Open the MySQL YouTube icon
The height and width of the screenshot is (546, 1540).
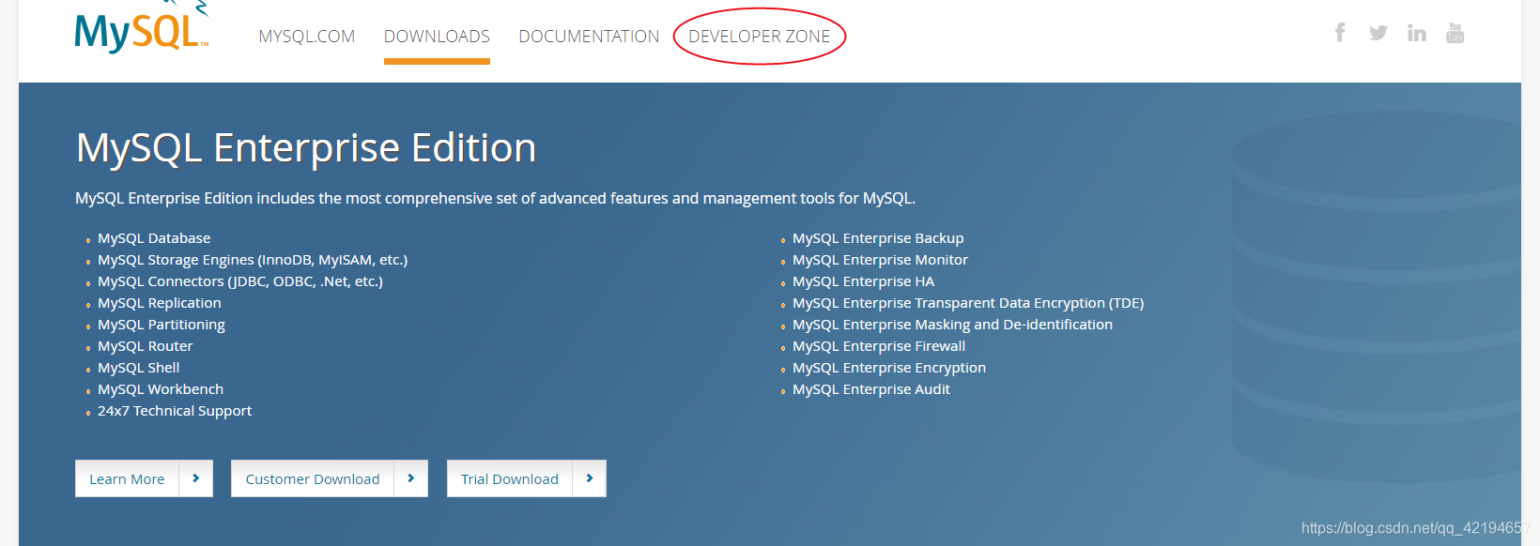1455,33
